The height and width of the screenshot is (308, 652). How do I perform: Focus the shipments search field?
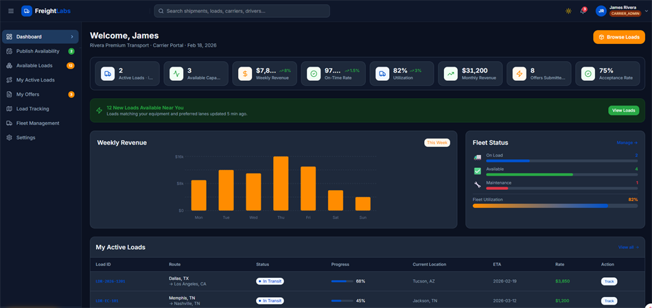[242, 11]
